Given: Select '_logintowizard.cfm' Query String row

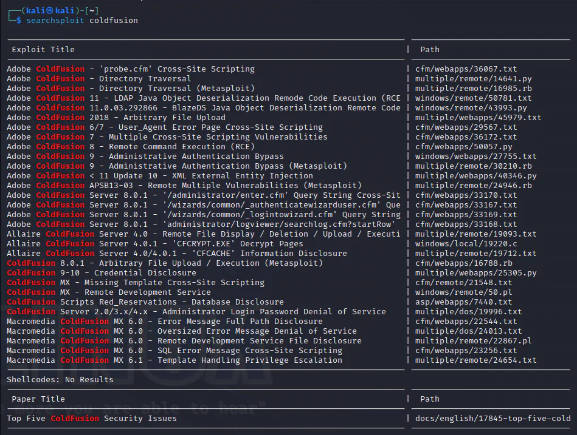Looking at the screenshot, I should (x=204, y=215).
